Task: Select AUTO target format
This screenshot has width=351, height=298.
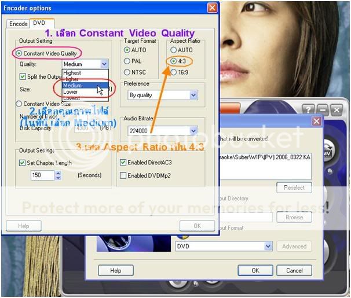Action: (x=127, y=50)
